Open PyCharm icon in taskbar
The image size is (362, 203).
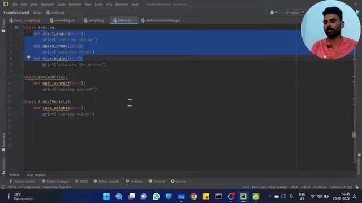tap(243, 197)
